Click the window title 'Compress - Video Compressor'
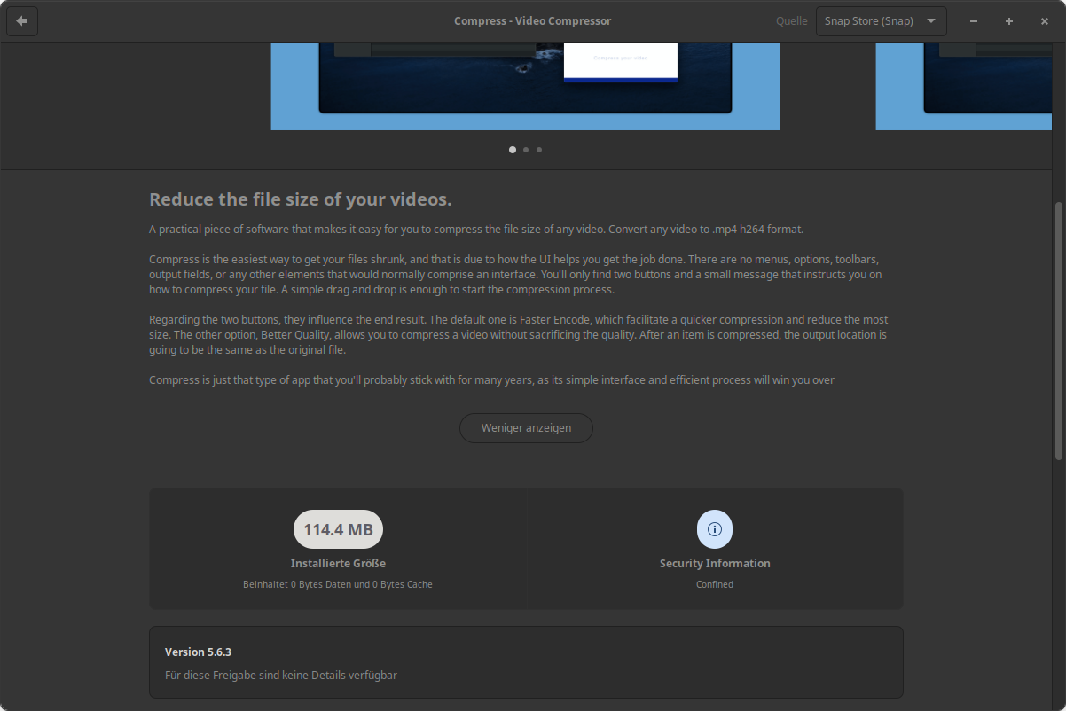Screen dimensions: 1066x711 532,21
